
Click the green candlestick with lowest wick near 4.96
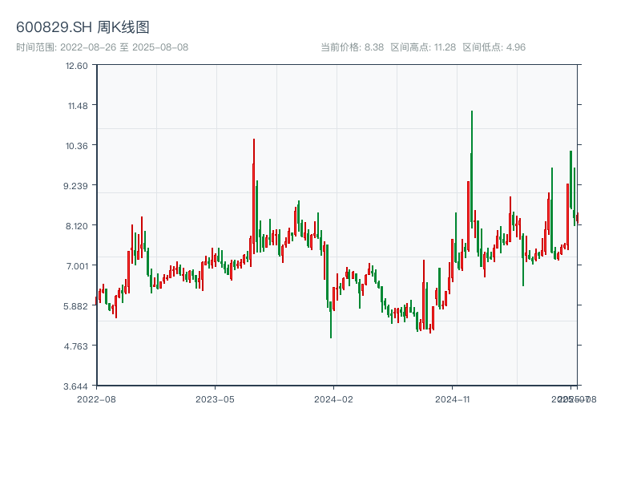click(x=330, y=321)
